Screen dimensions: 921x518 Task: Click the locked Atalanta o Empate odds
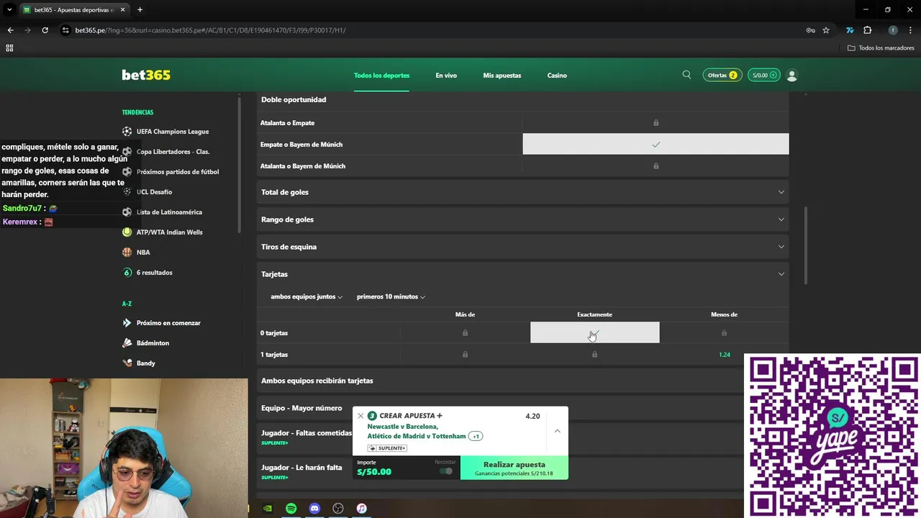[x=655, y=122]
